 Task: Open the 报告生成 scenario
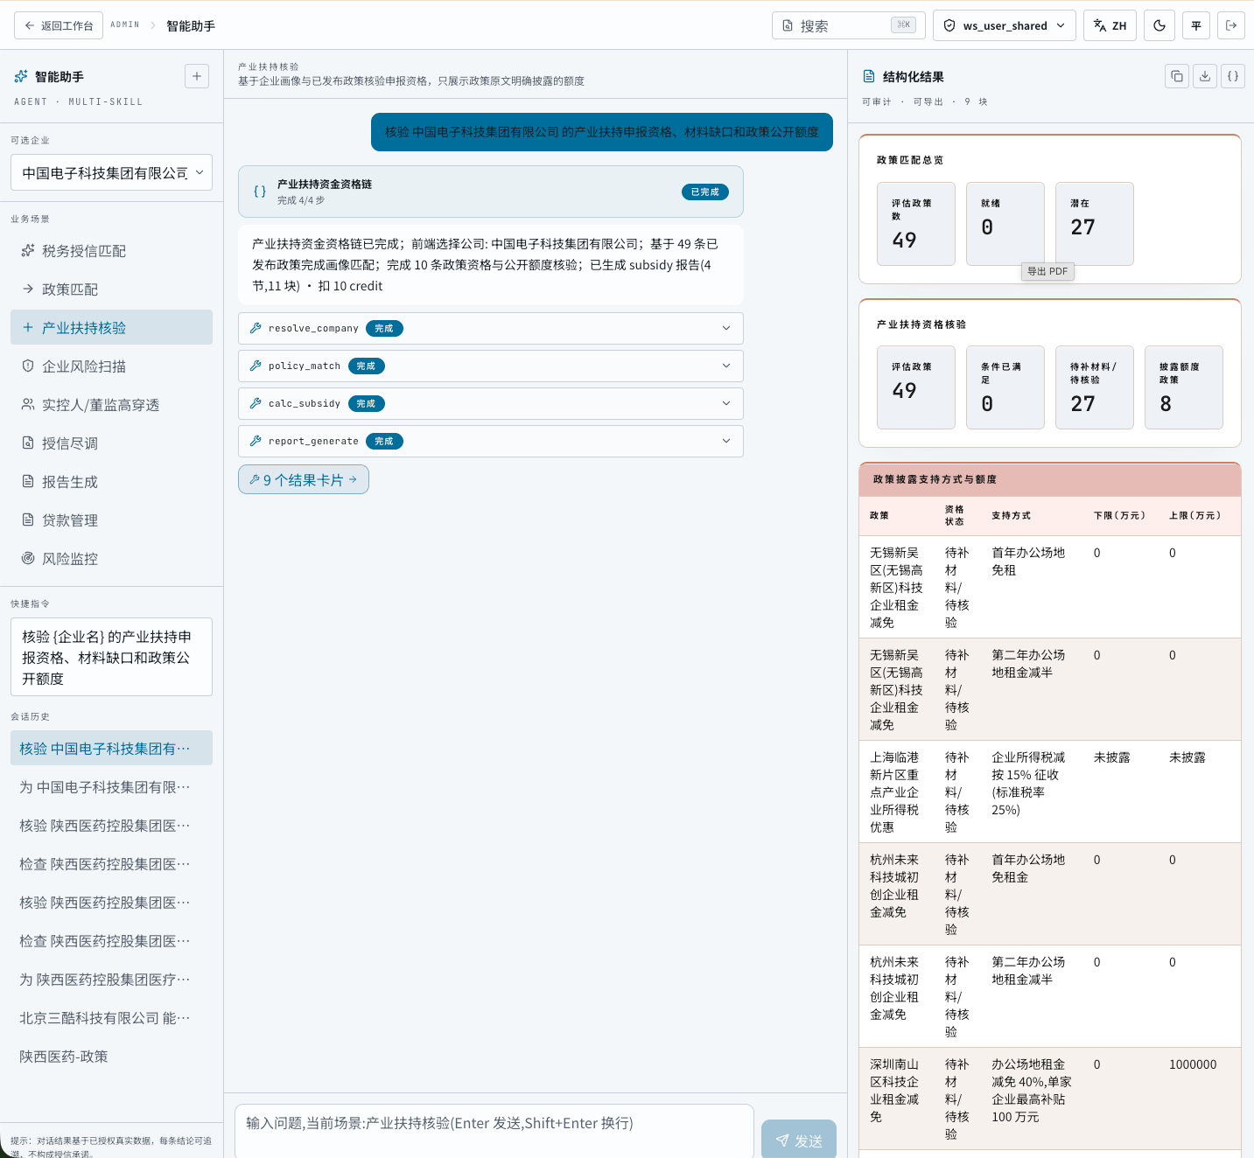[x=112, y=482]
